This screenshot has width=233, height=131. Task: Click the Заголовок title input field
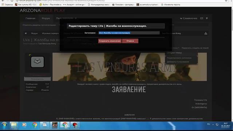pos(129,33)
